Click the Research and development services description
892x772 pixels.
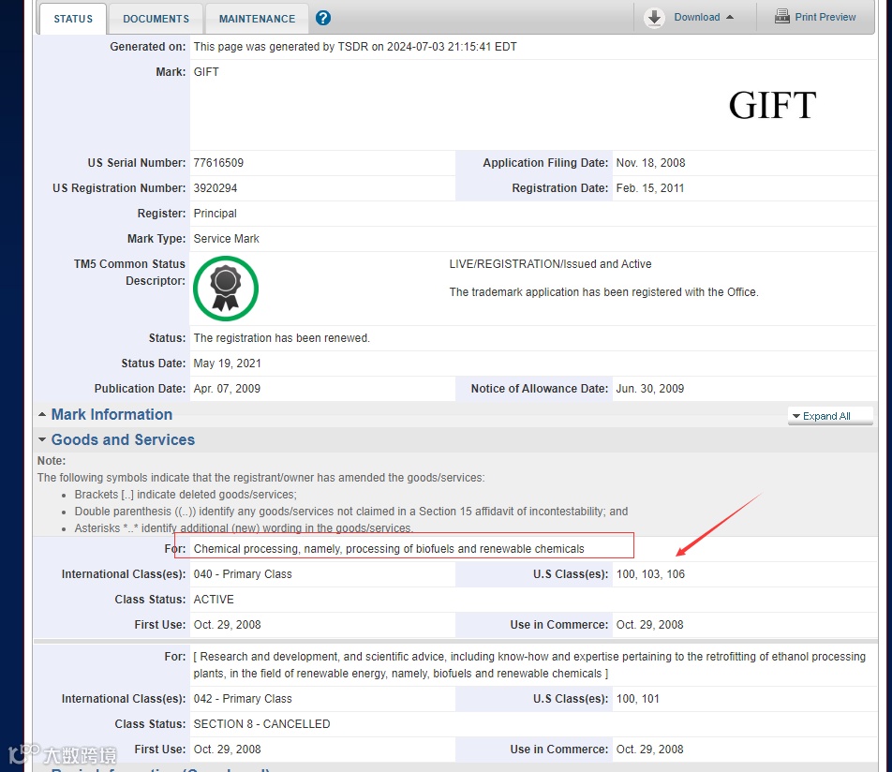tap(529, 665)
